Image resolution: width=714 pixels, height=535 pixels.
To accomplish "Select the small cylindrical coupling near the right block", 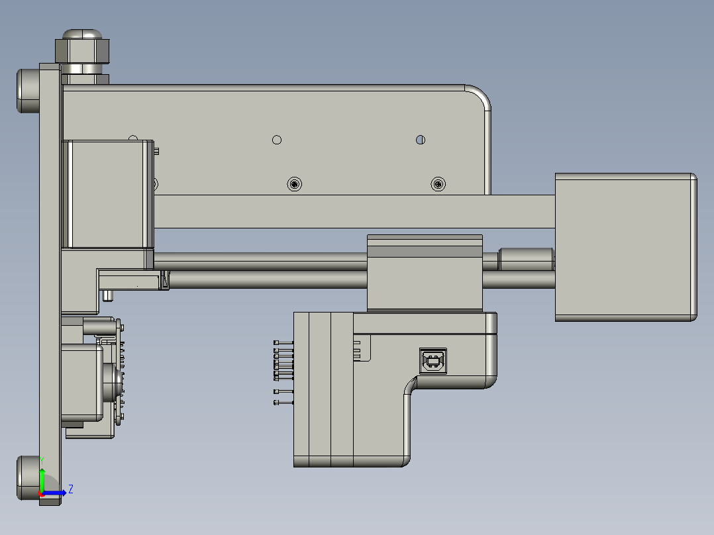I will 526,258.
